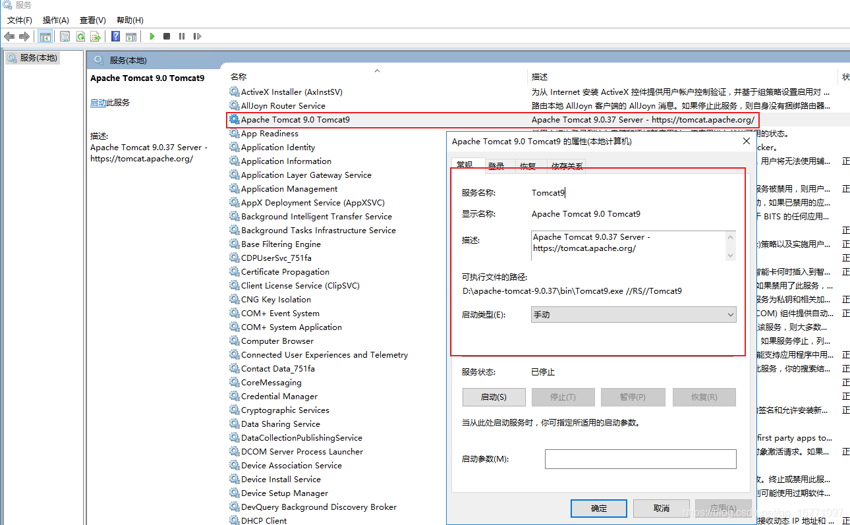The width and height of the screenshot is (850, 525).
Task: Click description box scroll-up arrow
Action: click(730, 236)
